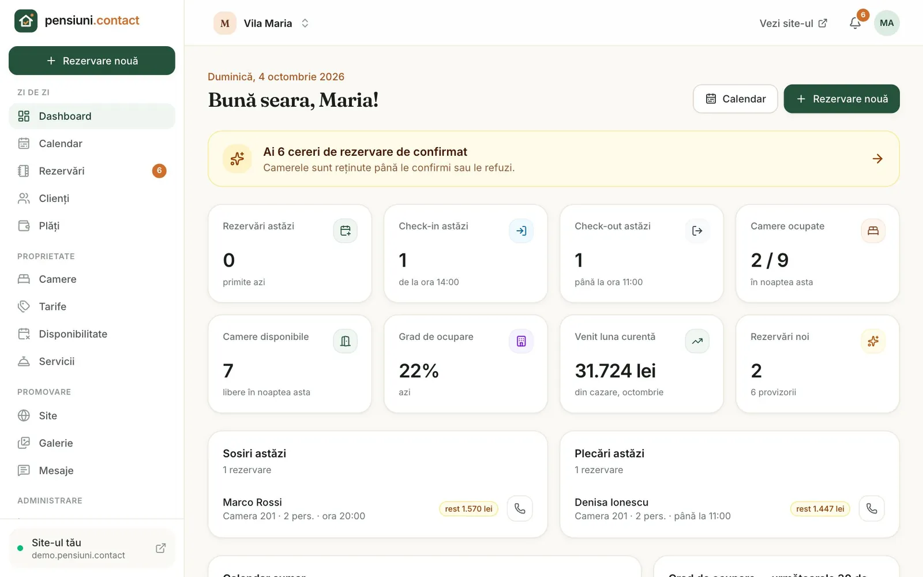Click the rest 1.447 lei badge

820,508
